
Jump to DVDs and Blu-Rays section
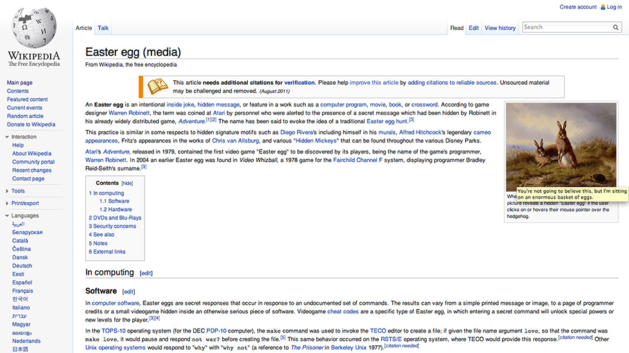coord(115,218)
